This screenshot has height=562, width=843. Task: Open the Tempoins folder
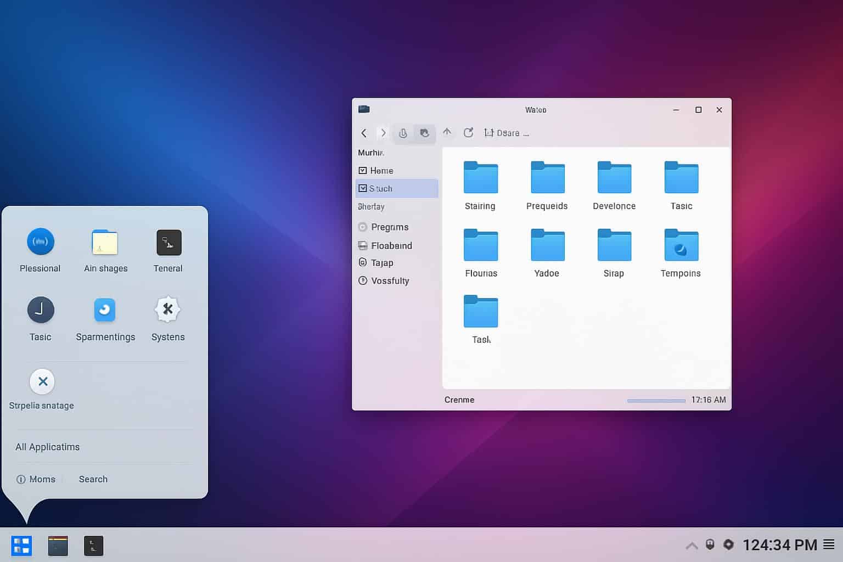681,245
